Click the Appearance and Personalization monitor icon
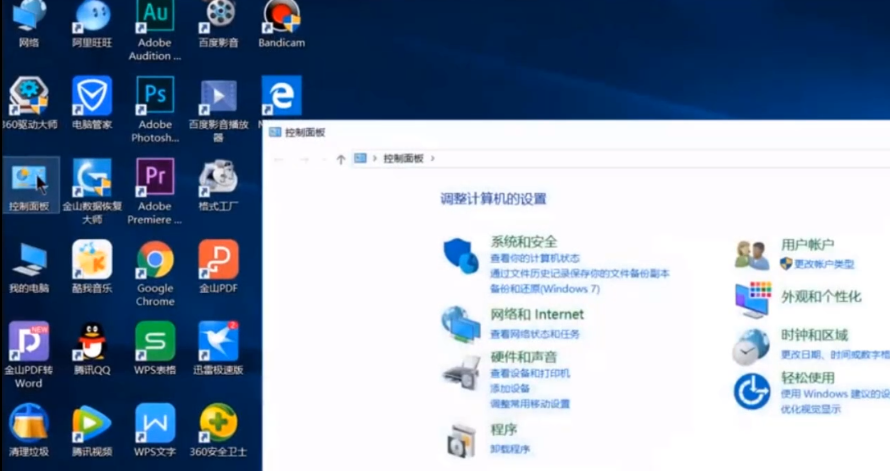The height and width of the screenshot is (471, 890). [752, 299]
